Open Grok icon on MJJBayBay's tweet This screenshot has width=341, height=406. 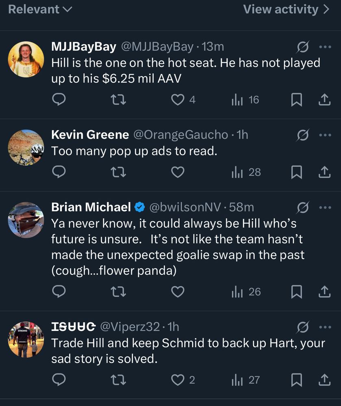pyautogui.click(x=302, y=47)
